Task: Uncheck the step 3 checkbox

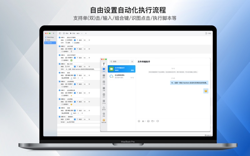Action: (59, 55)
